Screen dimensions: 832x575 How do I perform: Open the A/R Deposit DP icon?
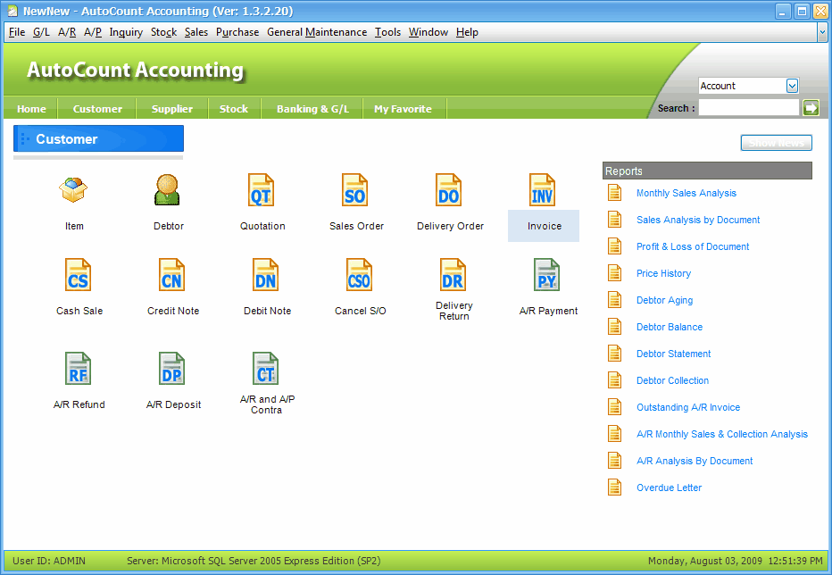coord(172,369)
